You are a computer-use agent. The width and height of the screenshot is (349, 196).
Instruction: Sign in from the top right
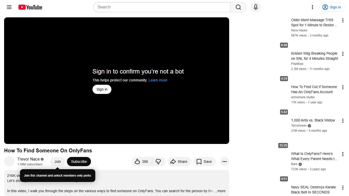pyautogui.click(x=332, y=7)
